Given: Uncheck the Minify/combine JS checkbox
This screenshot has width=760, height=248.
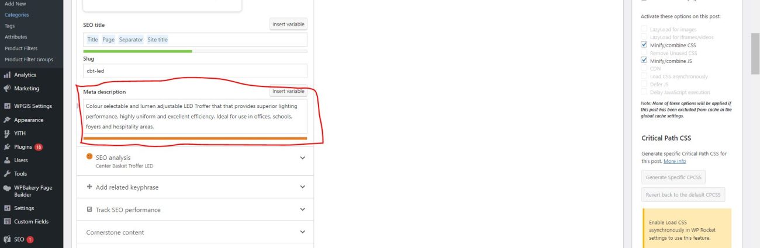Looking at the screenshot, I should point(644,61).
